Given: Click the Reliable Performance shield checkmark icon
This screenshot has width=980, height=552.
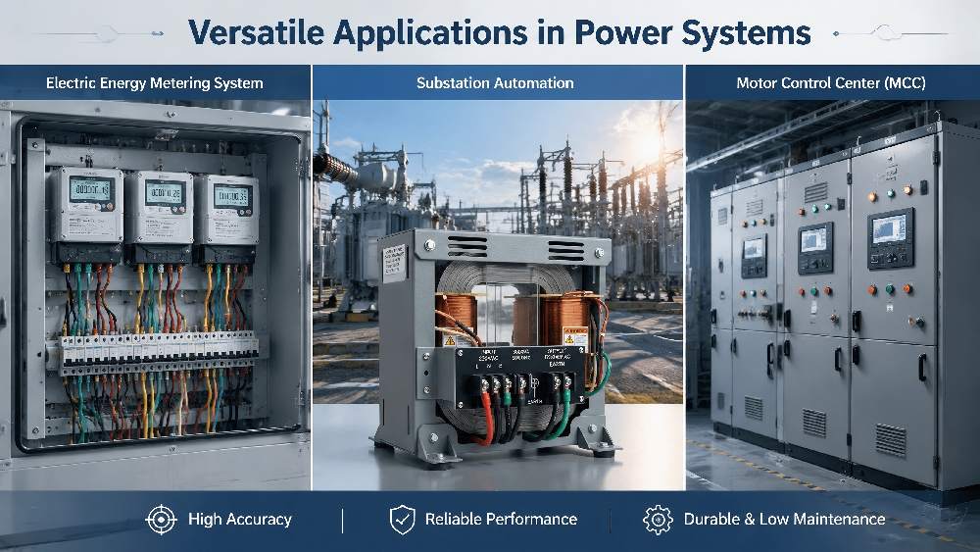Looking at the screenshot, I should pos(402,520).
